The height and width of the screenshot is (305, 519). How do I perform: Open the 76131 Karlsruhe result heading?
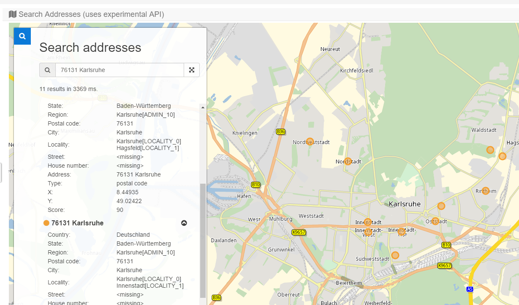77,223
